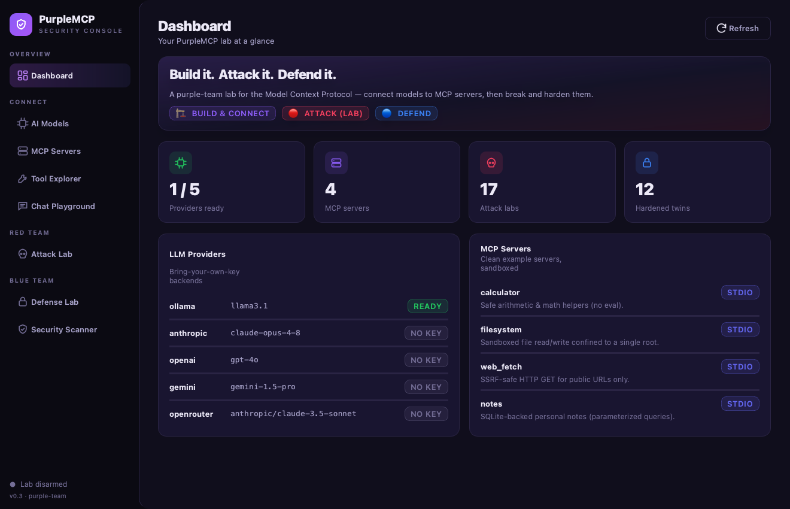Image resolution: width=790 pixels, height=509 pixels.
Task: Click the Chat Playground speech bubble icon
Action: click(x=23, y=206)
